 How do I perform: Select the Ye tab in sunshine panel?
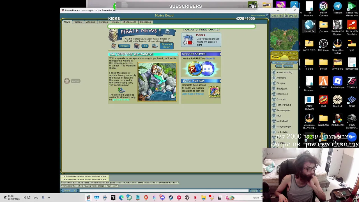point(284,53)
